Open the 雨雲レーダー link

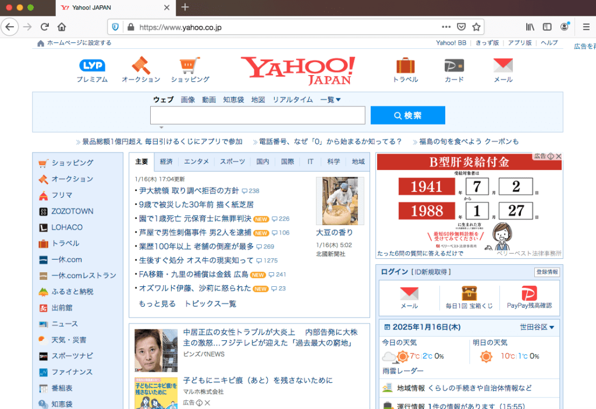403,371
